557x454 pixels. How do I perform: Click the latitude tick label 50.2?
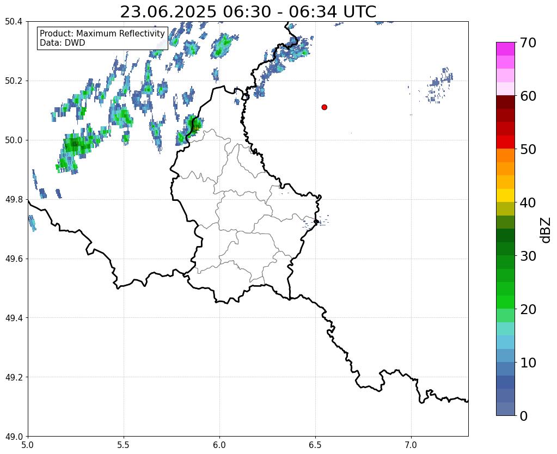click(14, 81)
